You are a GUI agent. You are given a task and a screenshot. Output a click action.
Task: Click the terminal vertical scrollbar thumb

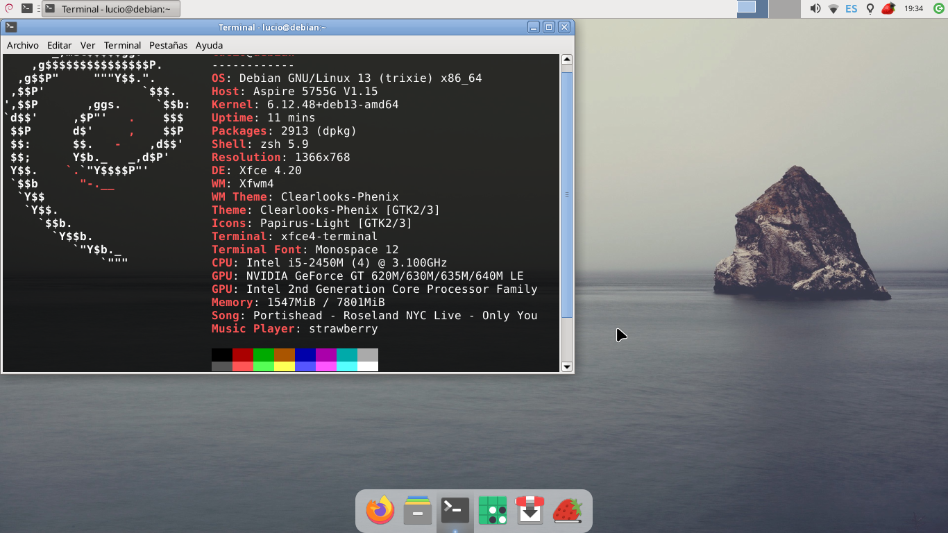click(x=566, y=195)
